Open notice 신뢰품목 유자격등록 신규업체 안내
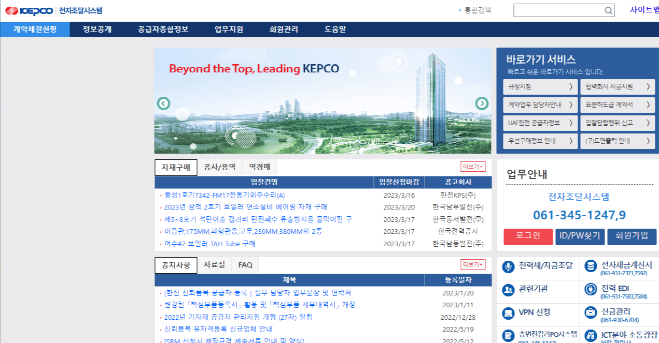Viewport: 659px width, 343px height. click(x=218, y=329)
